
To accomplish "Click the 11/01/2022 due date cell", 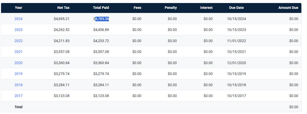I will coord(236,41).
